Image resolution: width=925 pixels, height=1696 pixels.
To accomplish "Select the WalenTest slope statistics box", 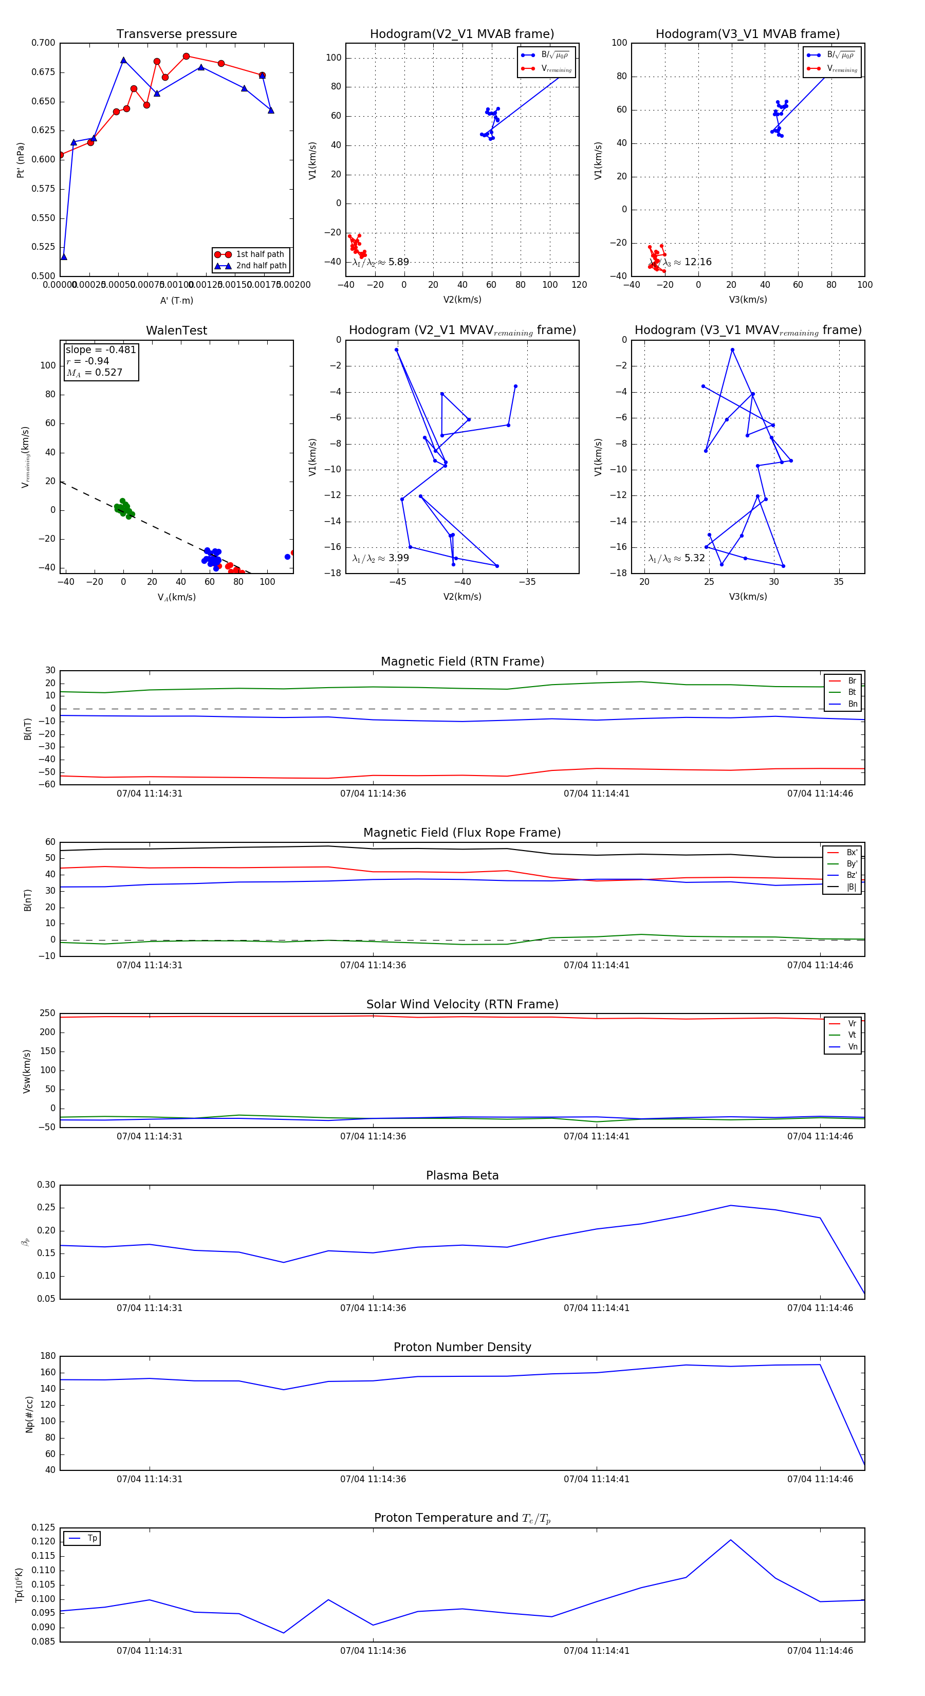I will 101,361.
